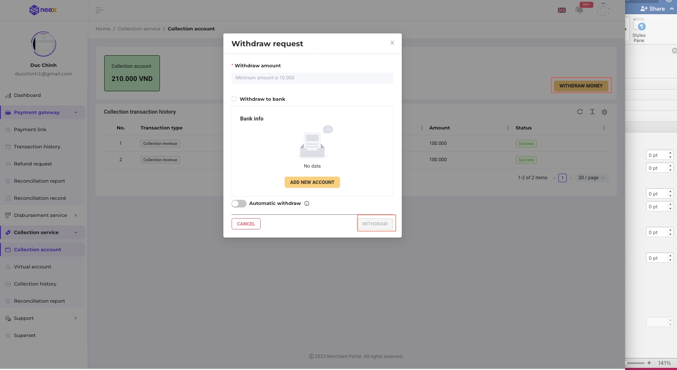The width and height of the screenshot is (677, 370).
Task: Select Withdraw to bank radio button
Action: (x=234, y=99)
